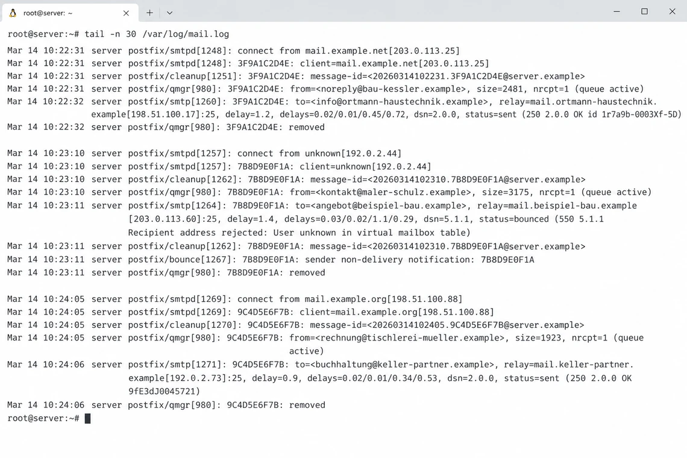
Task: Click the kontakt@maler-schulz.example sender address
Action: coord(393,192)
